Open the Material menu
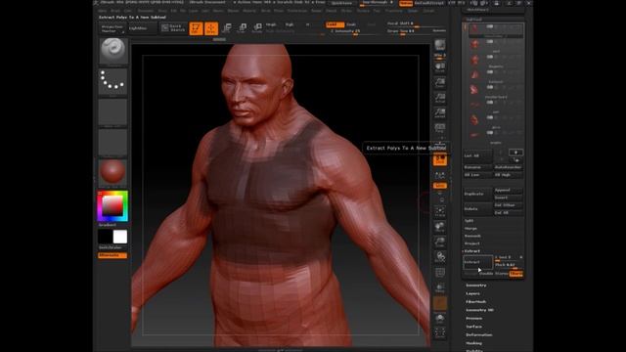Screen dimensions: 626x352 point(249,11)
